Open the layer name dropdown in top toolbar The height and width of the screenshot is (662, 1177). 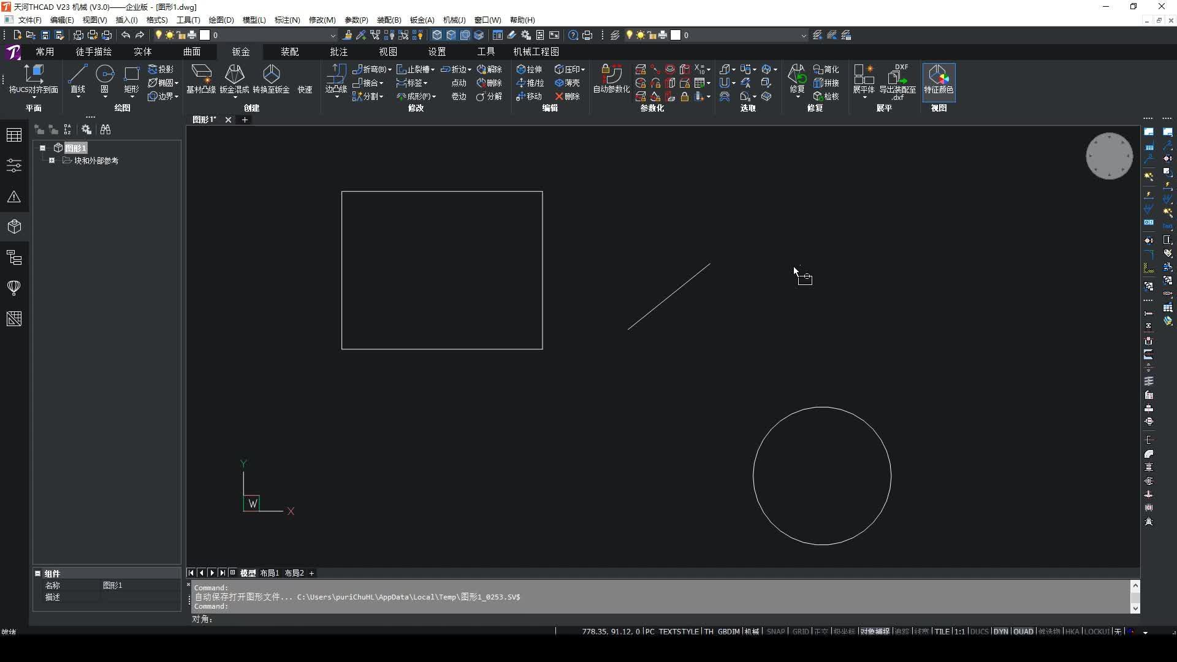click(x=333, y=36)
